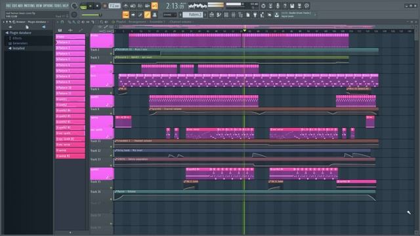
Task: Click the playhead marker on the timeline
Action: click(x=244, y=31)
